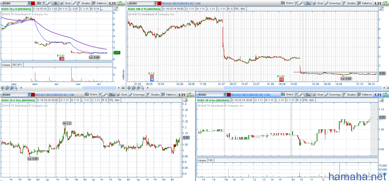
Task: Open Drawings menu in the 5m chart
Action: 333,95
